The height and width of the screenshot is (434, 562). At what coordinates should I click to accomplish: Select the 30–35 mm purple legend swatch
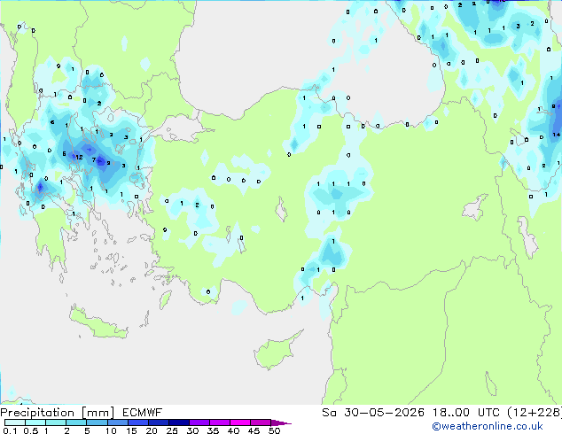199,422
